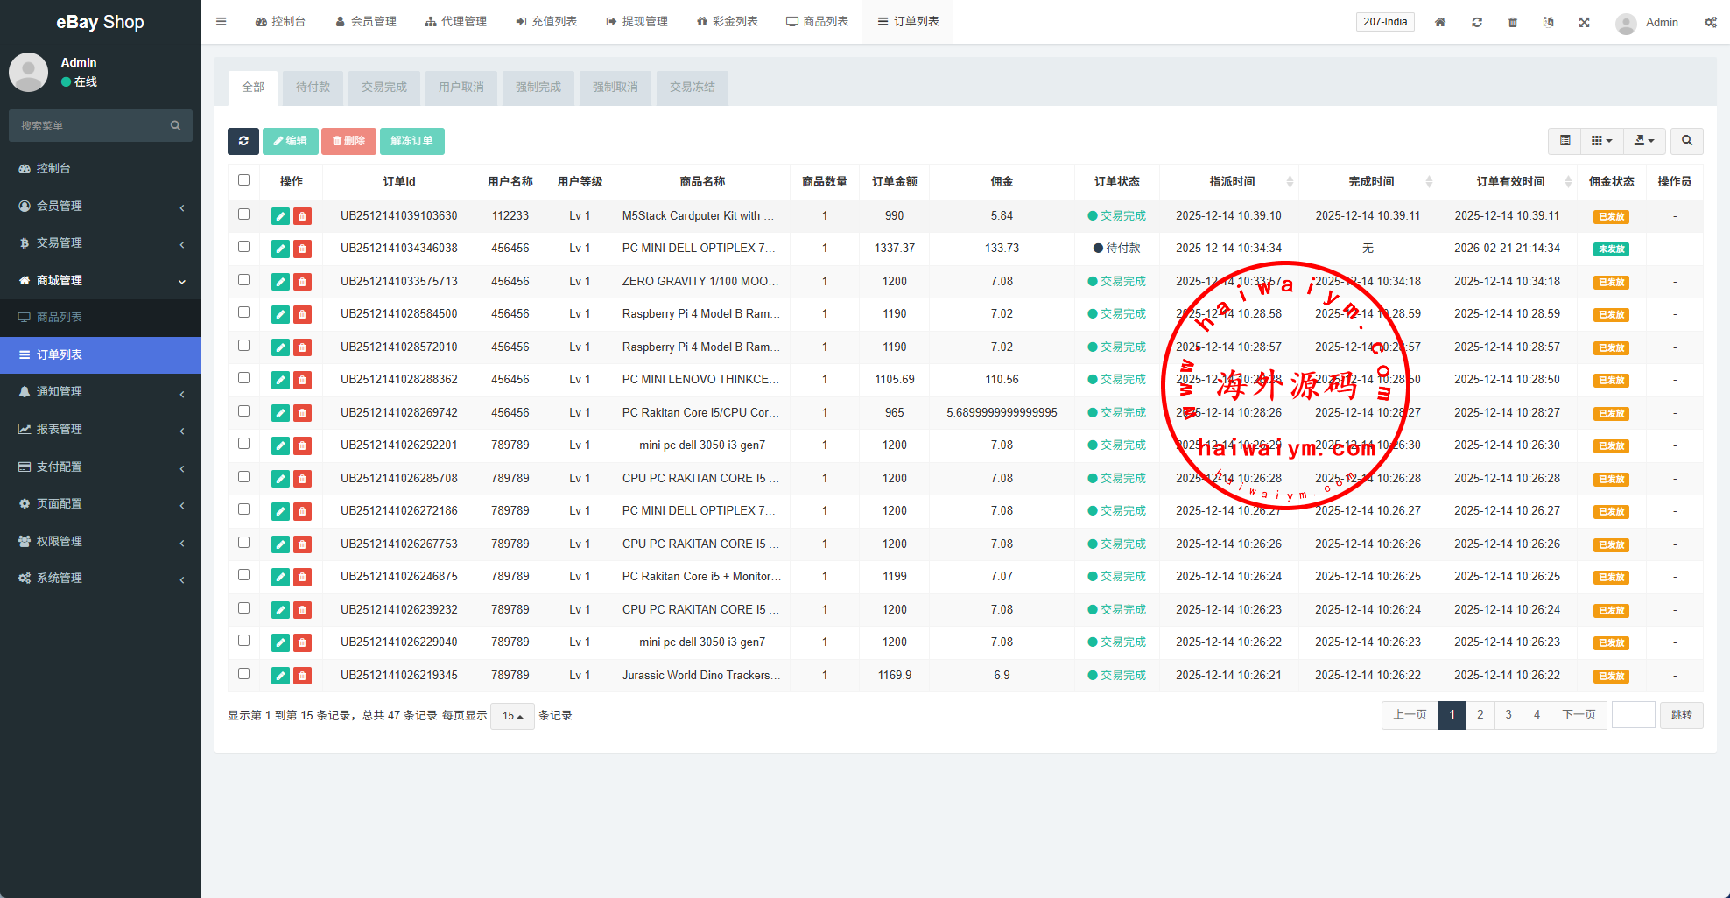Image resolution: width=1730 pixels, height=898 pixels.
Task: Click the page jump number input
Action: click(1633, 715)
